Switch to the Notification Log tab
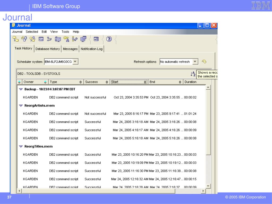 pos(91,49)
